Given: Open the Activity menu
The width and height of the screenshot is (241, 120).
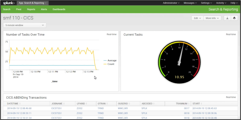Looking at the screenshot, I should [x=221, y=3].
